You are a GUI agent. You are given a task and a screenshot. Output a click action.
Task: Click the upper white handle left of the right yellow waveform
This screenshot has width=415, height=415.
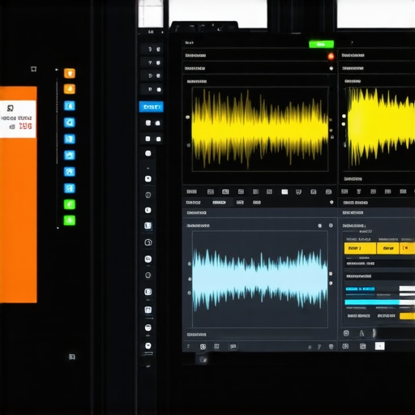(x=344, y=116)
